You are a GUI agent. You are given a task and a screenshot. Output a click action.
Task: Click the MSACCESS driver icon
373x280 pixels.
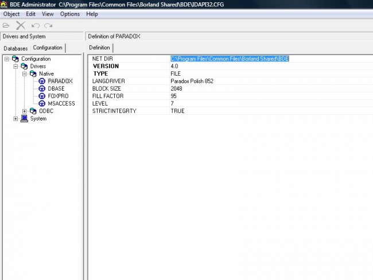point(42,103)
